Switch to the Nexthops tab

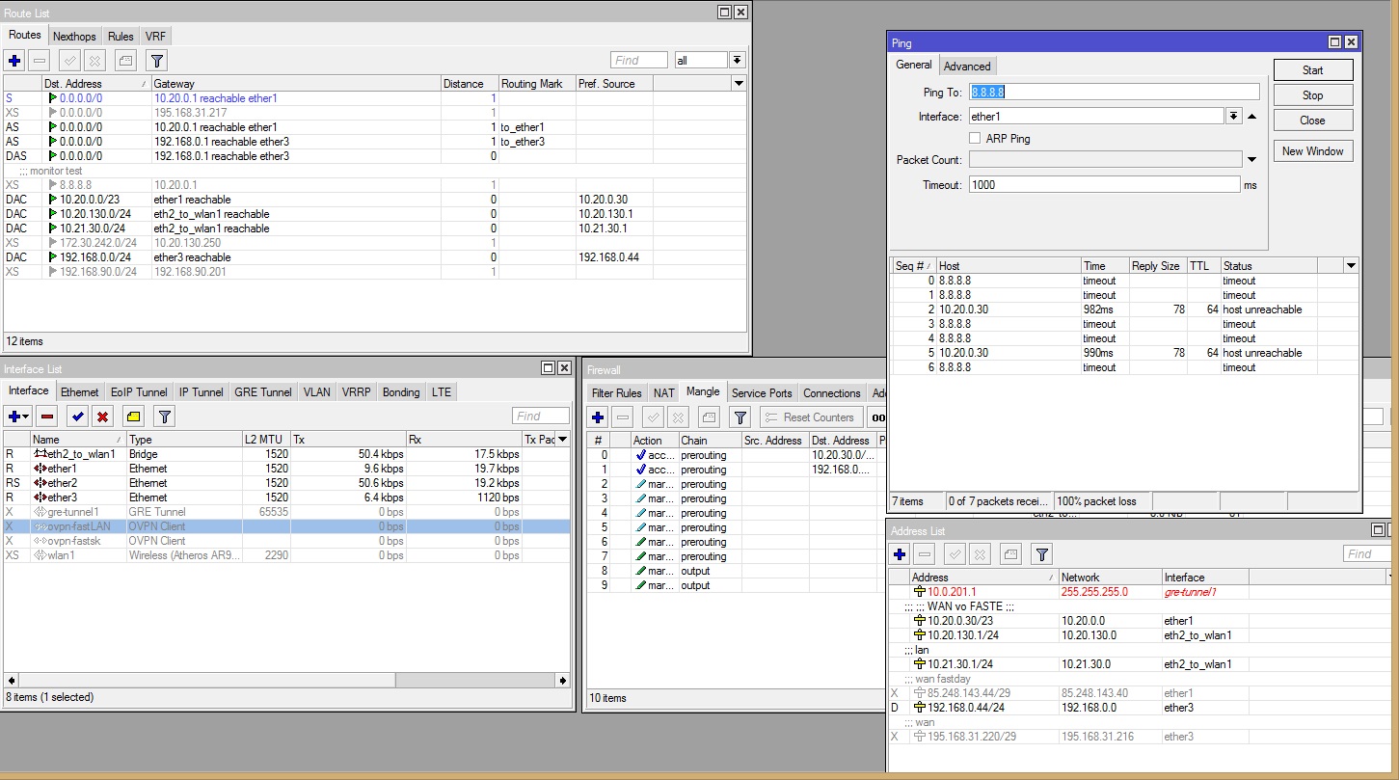74,37
